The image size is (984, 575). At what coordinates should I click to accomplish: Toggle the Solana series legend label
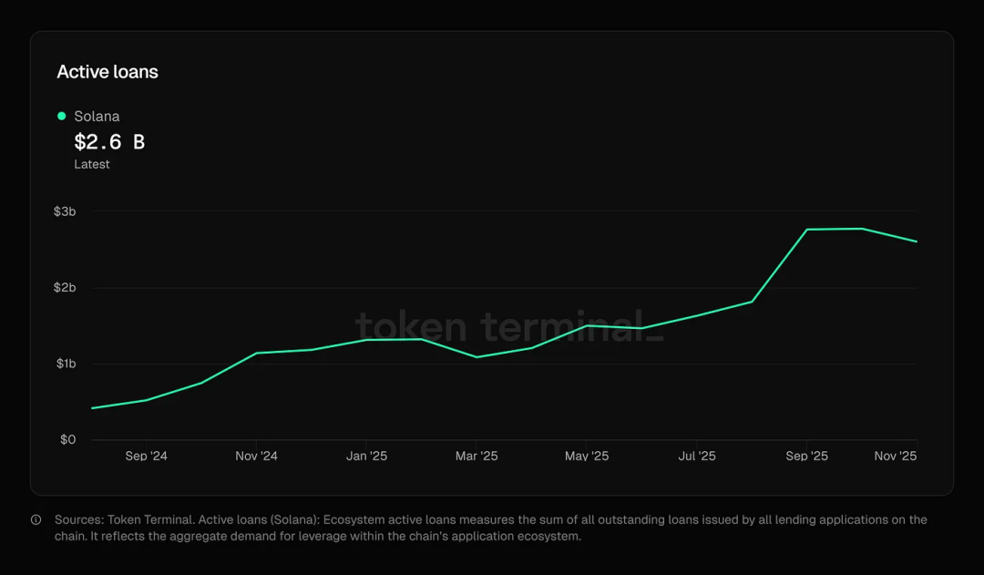click(x=97, y=117)
